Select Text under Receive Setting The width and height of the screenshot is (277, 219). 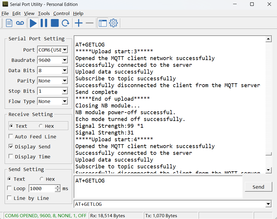click(x=19, y=126)
